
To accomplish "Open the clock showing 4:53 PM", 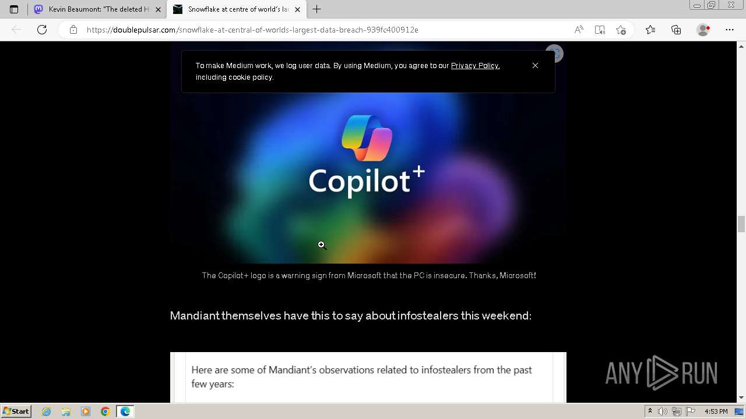I will [716, 411].
